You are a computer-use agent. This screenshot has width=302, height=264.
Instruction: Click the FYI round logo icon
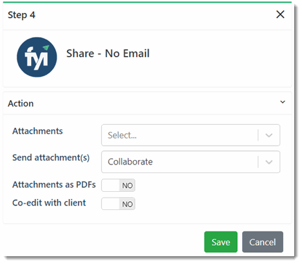click(37, 57)
